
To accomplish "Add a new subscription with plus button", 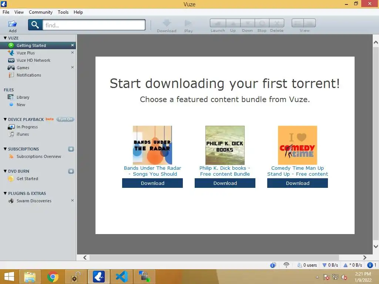I will point(71,149).
